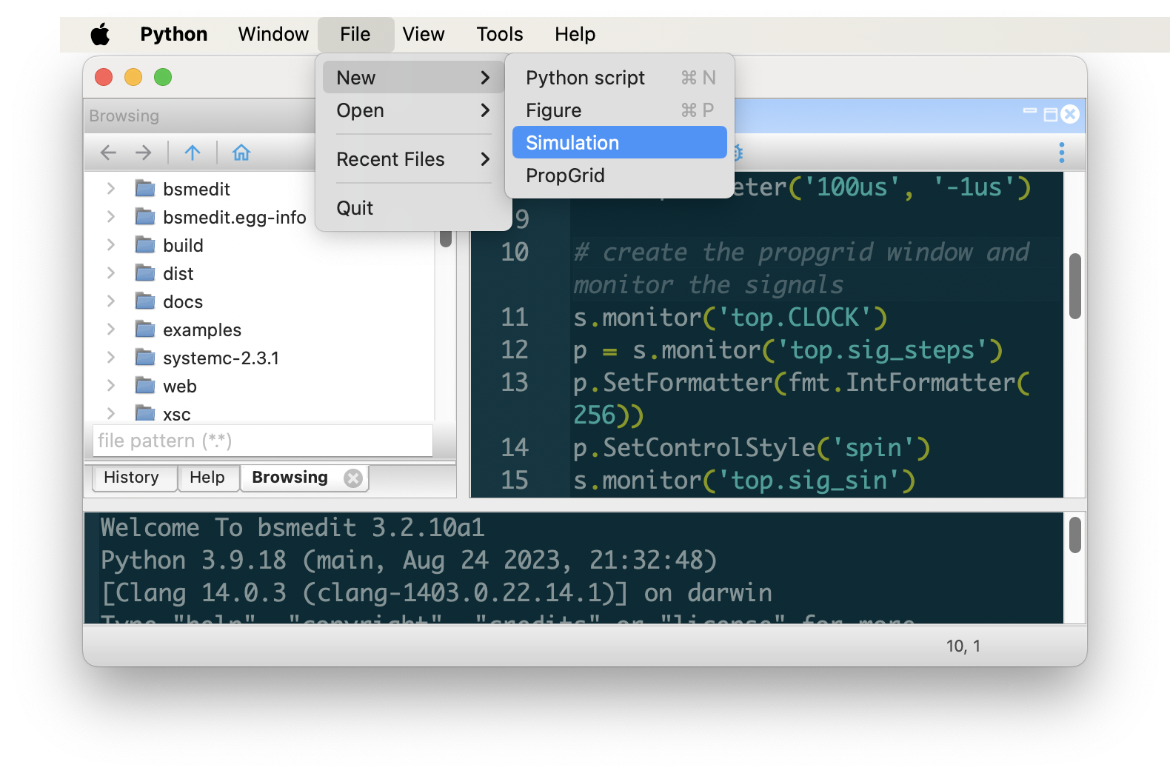The height and width of the screenshot is (776, 1170).
Task: Click line number 12 in editor gutter
Action: pos(515,349)
